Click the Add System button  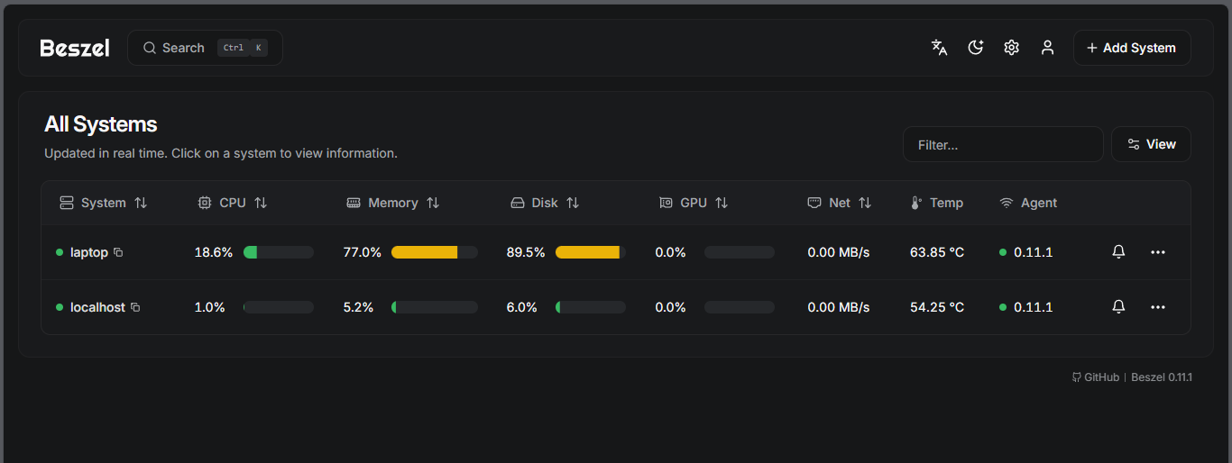[x=1131, y=48]
